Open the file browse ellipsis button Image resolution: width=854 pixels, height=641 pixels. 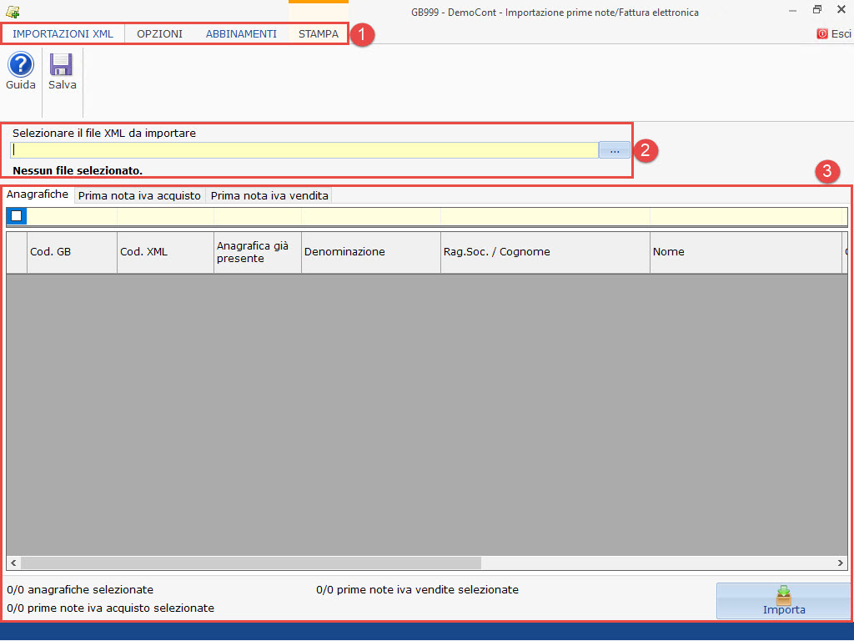coord(614,150)
